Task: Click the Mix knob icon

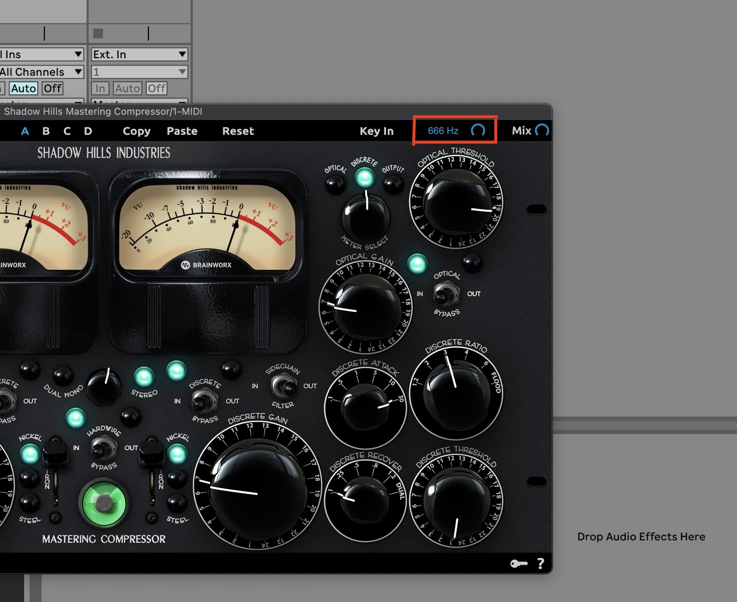Action: click(542, 131)
